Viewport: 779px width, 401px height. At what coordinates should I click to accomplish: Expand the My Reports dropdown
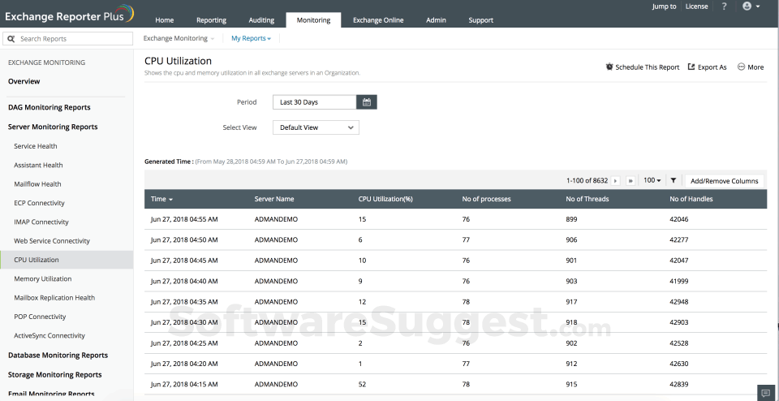click(251, 38)
